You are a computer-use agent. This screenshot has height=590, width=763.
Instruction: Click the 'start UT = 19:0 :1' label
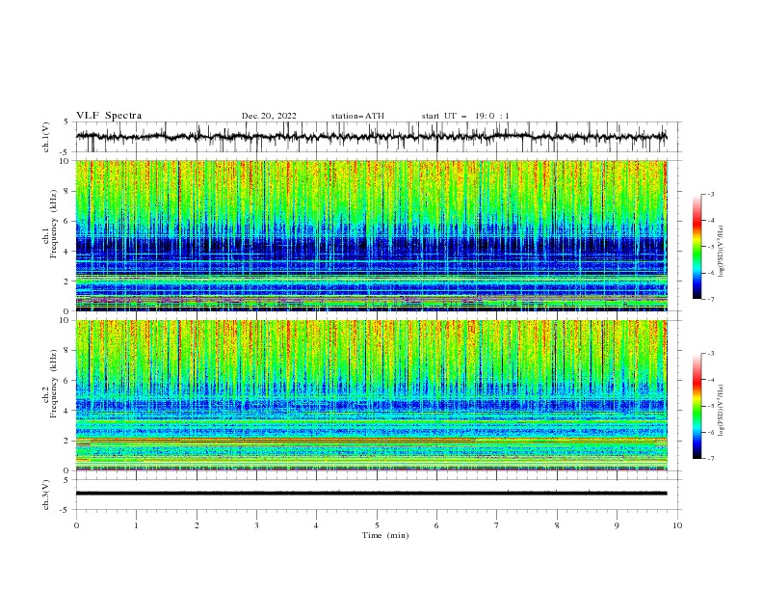[x=465, y=116]
